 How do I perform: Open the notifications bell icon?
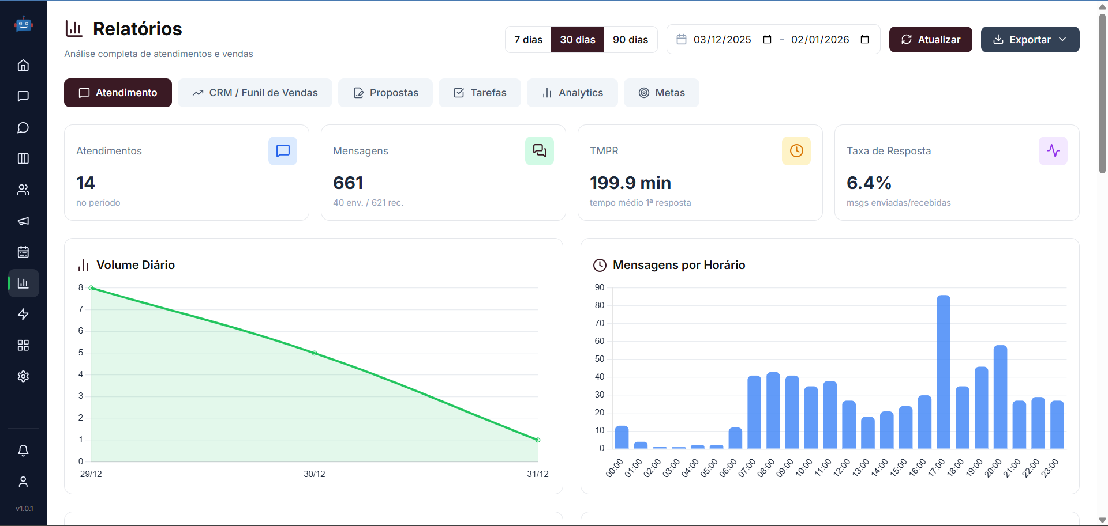pos(23,451)
